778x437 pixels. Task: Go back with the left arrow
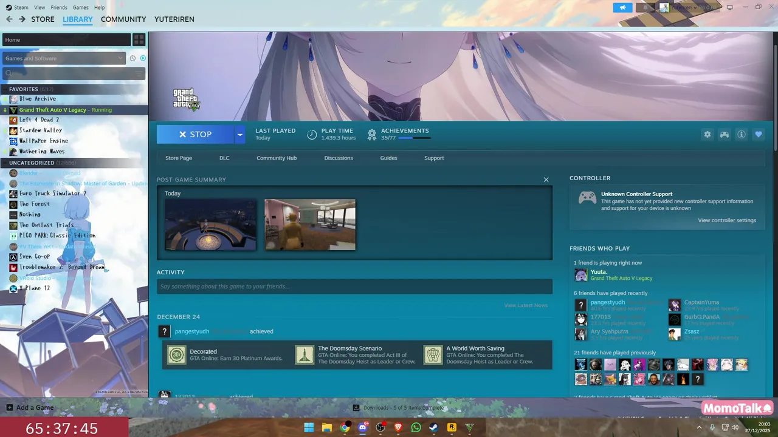9,19
